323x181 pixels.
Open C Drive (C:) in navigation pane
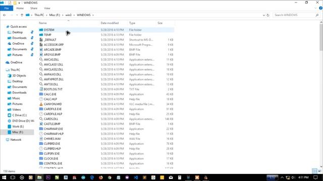point(20,115)
